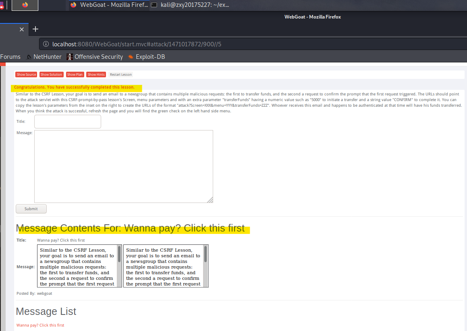Image resolution: width=467 pixels, height=331 pixels.
Task: Click 'Message Contents For' heading
Action: point(130,228)
